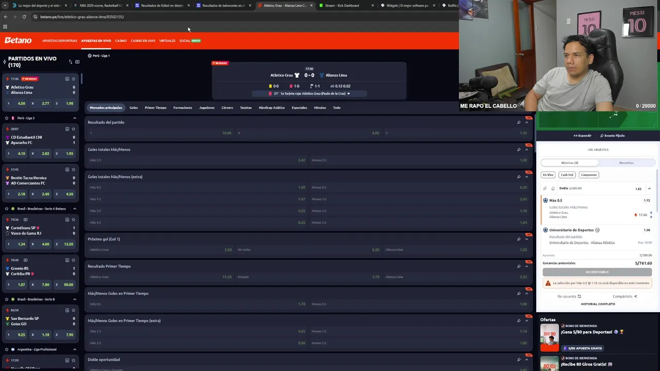This screenshot has height=371, width=660.
Task: Collapse the Próximo gol (Gol 1) market
Action: pos(526,239)
